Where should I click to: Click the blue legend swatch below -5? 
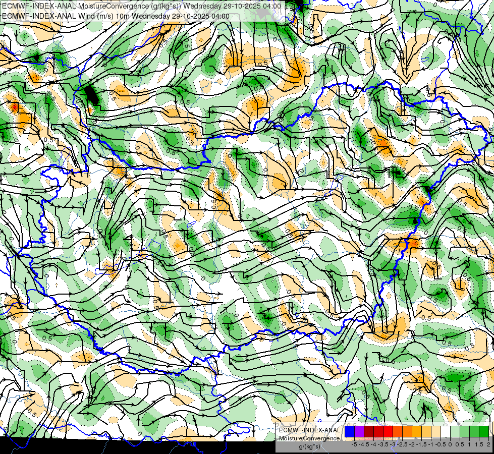click(x=350, y=432)
